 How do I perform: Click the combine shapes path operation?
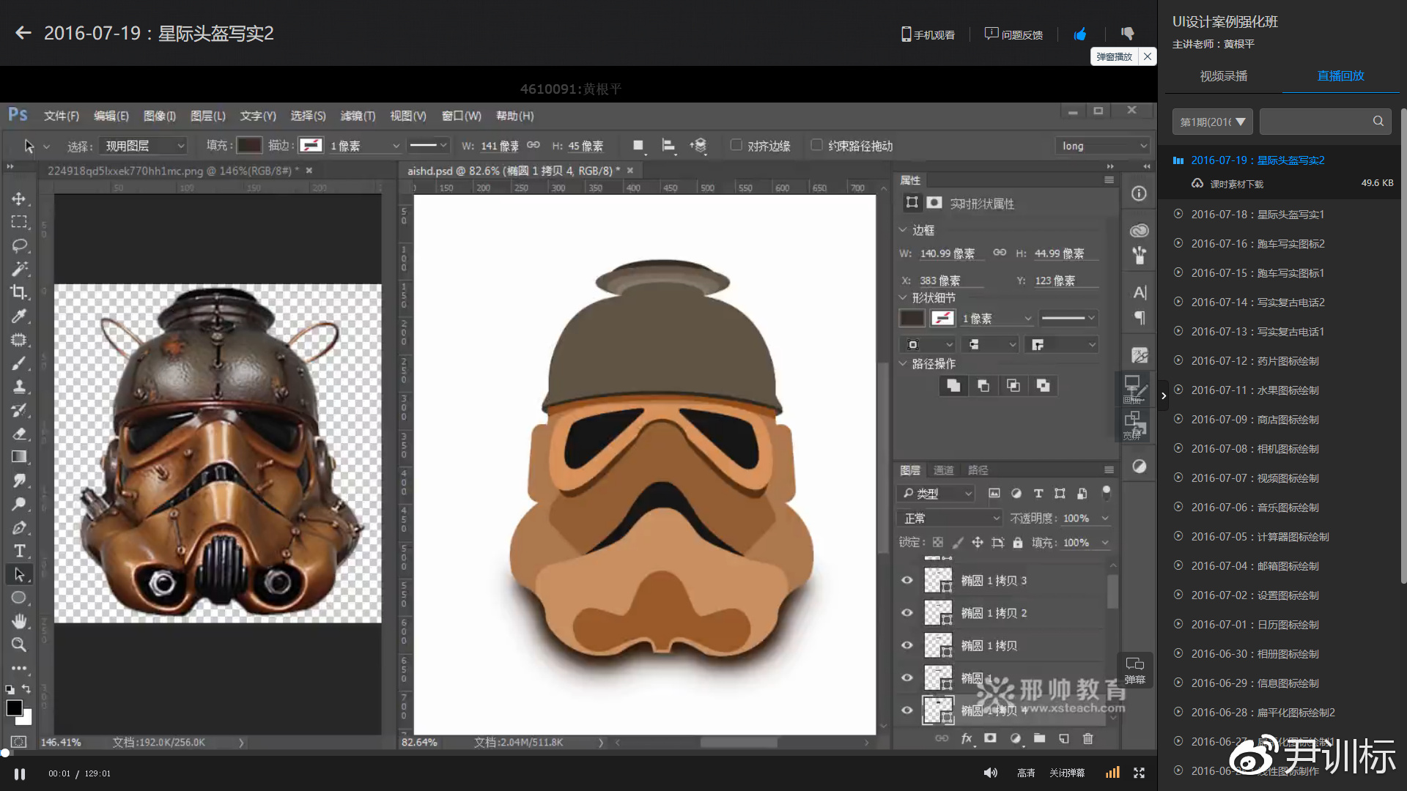tap(953, 386)
